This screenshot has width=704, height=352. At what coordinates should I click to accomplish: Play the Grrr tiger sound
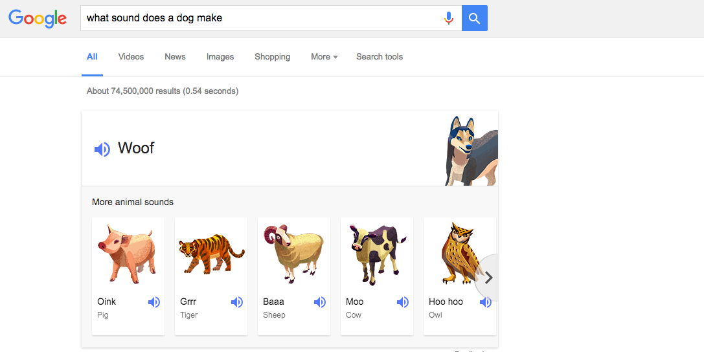[x=237, y=302]
